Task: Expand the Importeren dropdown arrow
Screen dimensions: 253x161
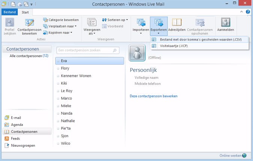Action: (141, 33)
